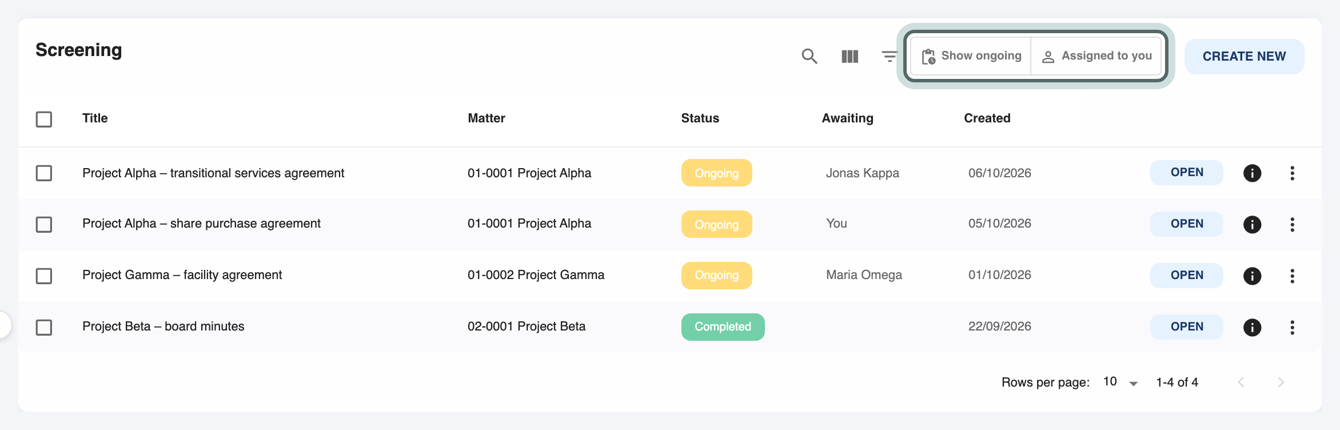Image resolution: width=1340 pixels, height=430 pixels.
Task: Open the filter list icon
Action: click(x=890, y=56)
